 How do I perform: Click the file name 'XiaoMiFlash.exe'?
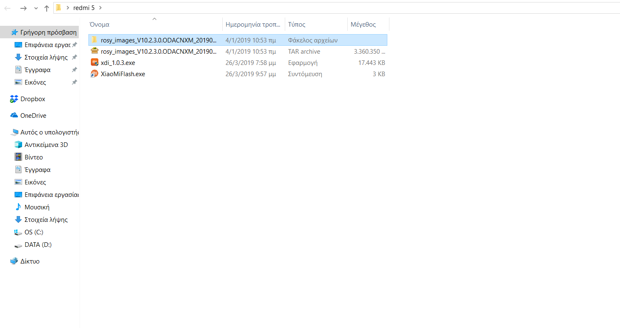coord(123,74)
